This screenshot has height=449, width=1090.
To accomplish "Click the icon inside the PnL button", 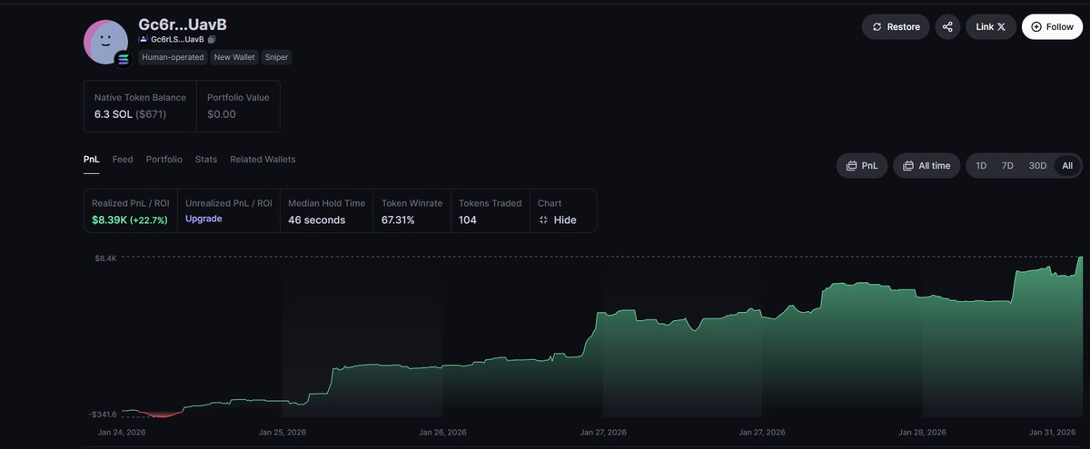I will (851, 166).
